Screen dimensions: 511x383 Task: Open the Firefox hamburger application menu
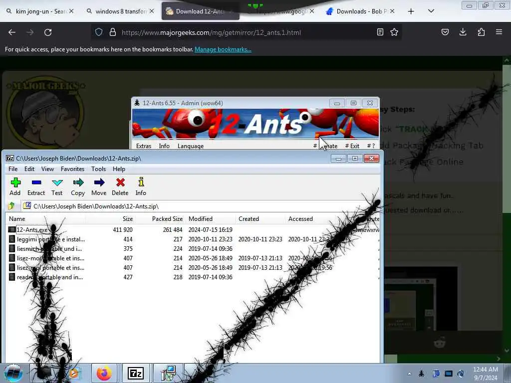tap(499, 32)
